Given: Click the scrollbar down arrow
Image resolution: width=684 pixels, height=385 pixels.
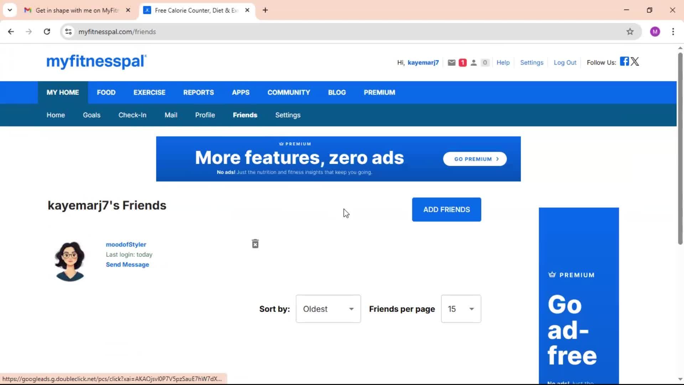Looking at the screenshot, I should 680,380.
